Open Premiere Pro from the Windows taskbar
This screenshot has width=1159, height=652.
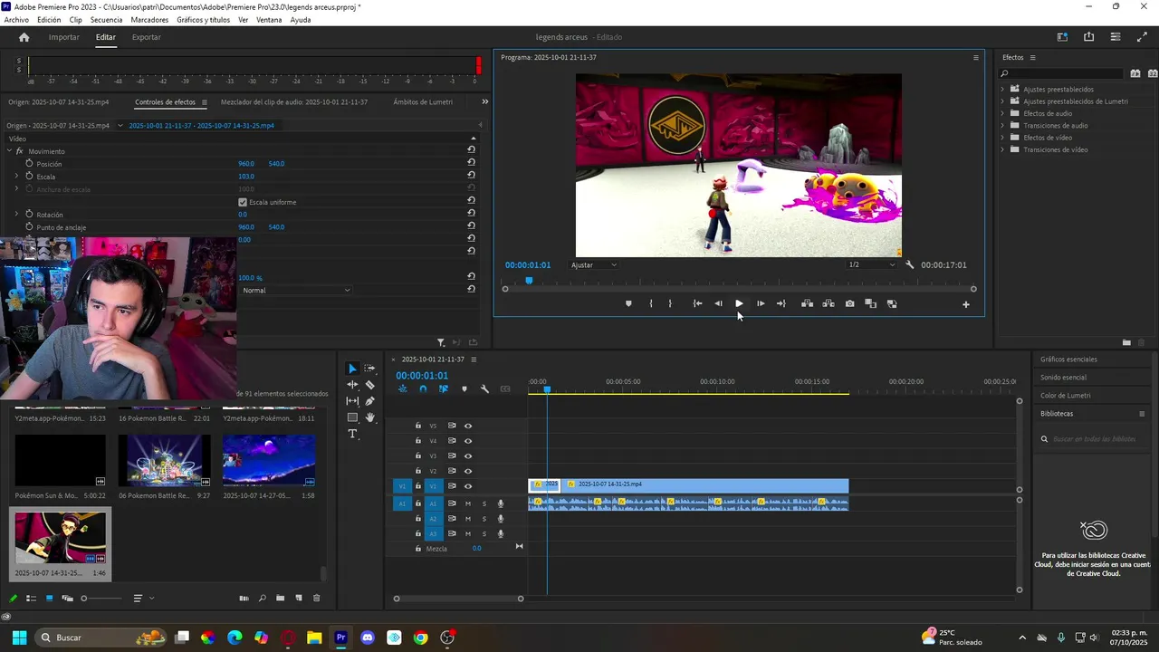(340, 638)
